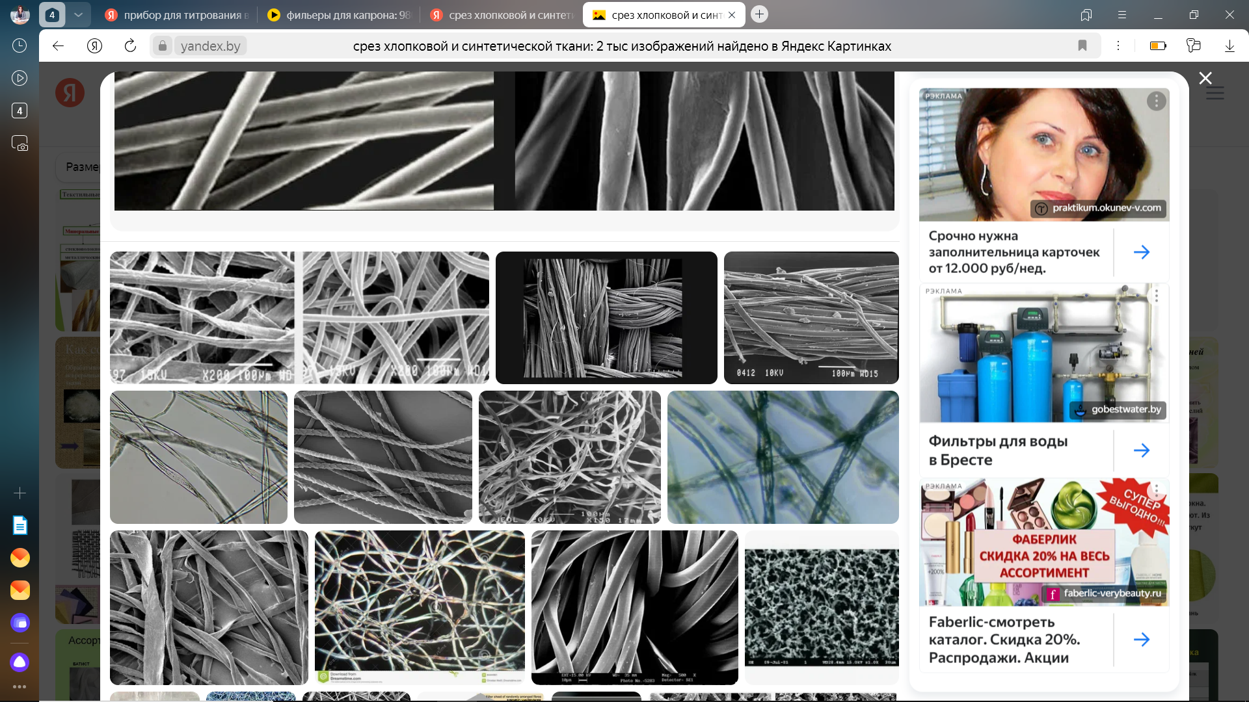Open the large SEM fiber image on the left

click(304, 140)
